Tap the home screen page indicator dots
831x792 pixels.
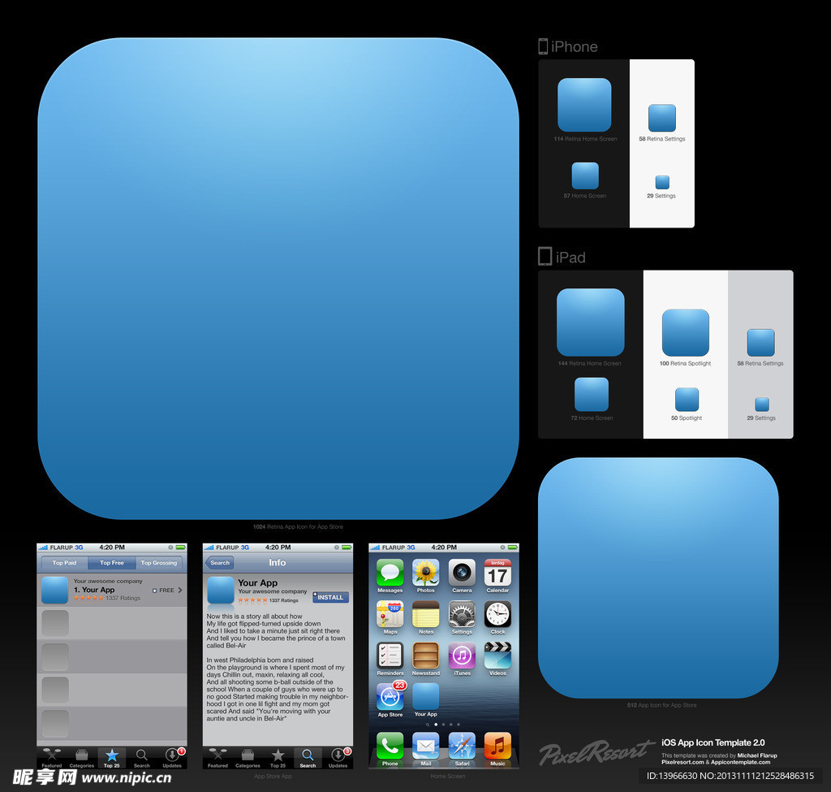443,724
